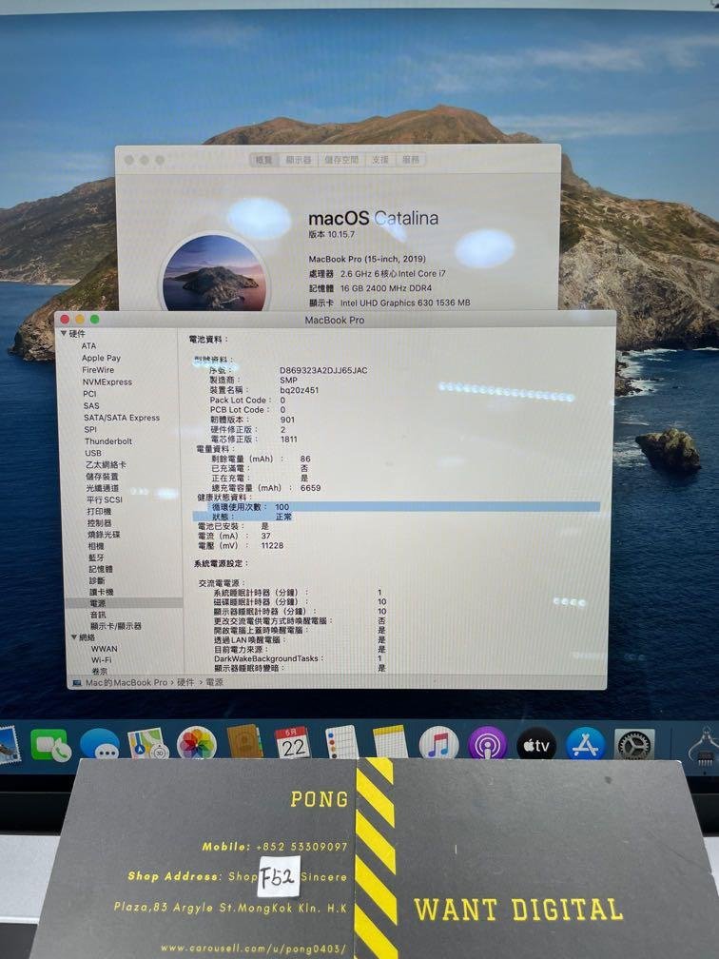Image resolution: width=719 pixels, height=959 pixels.
Task: Launch Apple TV from the Dock
Action: [536, 744]
